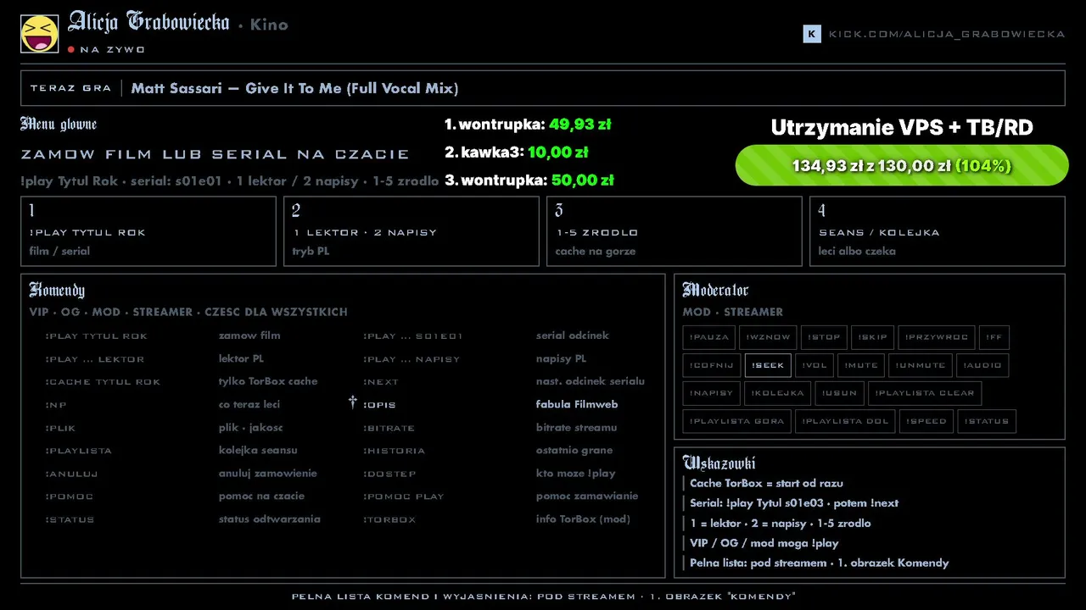
Task: Open kick.com/alicja_grabowiecka channel link
Action: click(947, 34)
